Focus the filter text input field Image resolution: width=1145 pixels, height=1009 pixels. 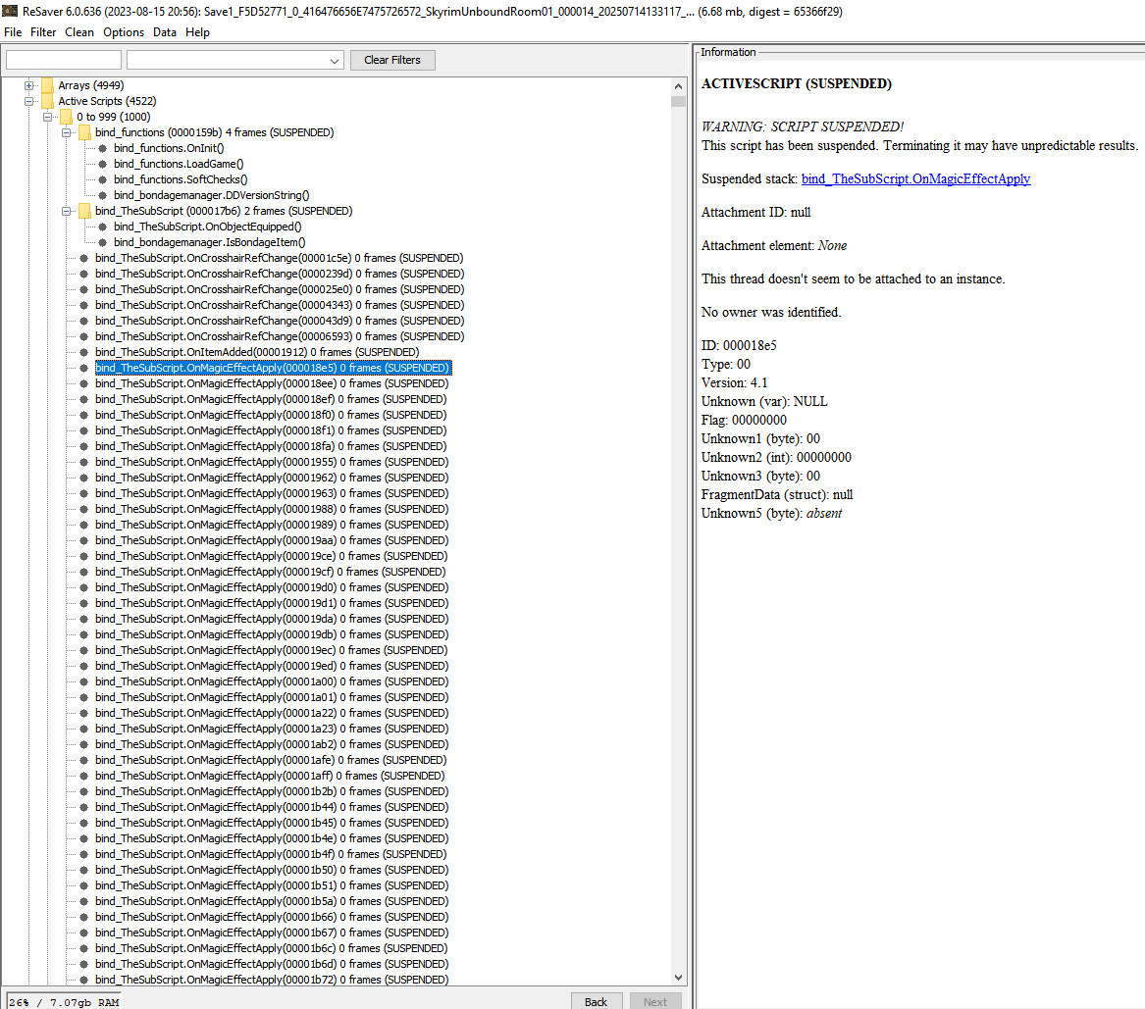click(x=64, y=60)
